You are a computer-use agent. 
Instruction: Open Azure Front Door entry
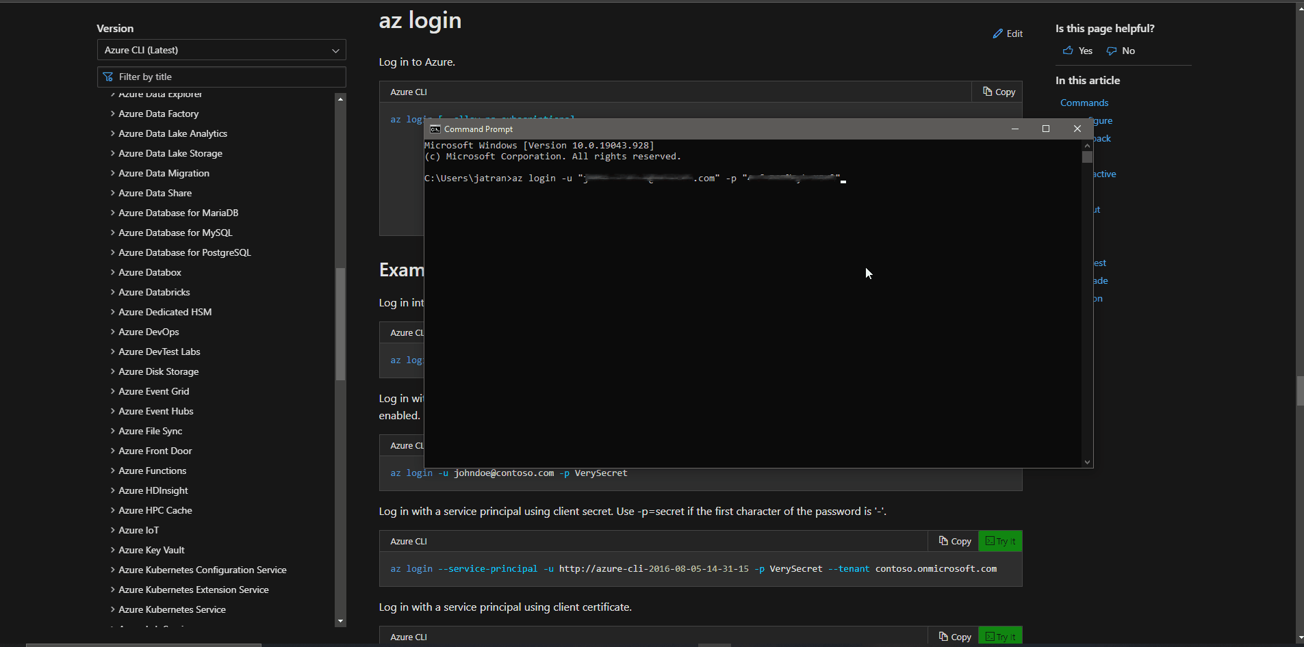pyautogui.click(x=155, y=451)
